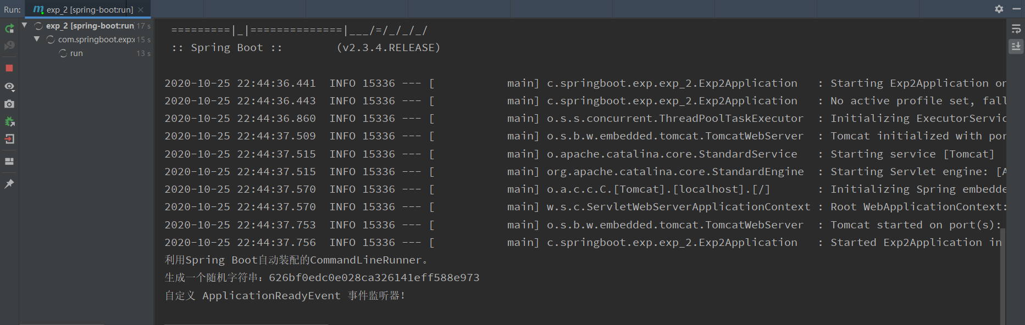This screenshot has width=1025, height=325.
Task: Click the Run label in the panel header
Action: pos(12,9)
